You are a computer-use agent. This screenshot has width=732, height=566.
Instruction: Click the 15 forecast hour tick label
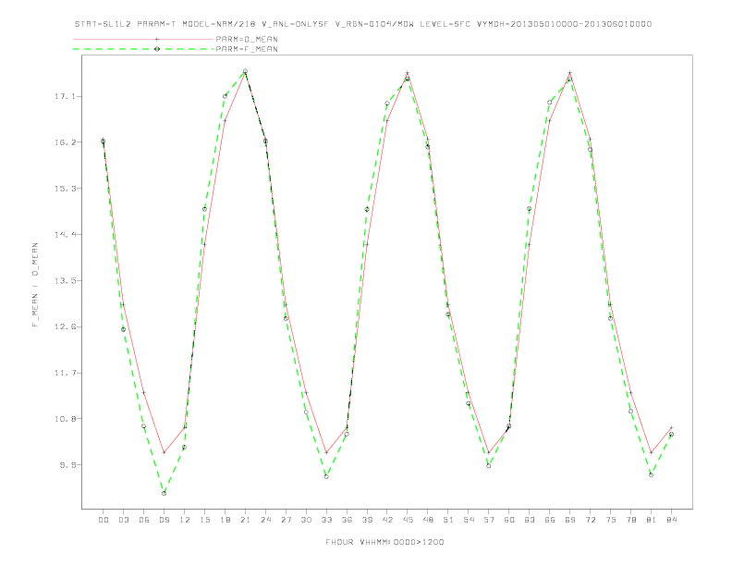click(x=204, y=520)
